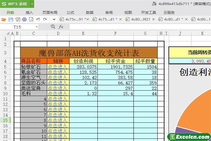Image resolution: width=211 pixels, height=141 pixels.
Task: Open the 视图 ribbon tab
Action: click(128, 13)
